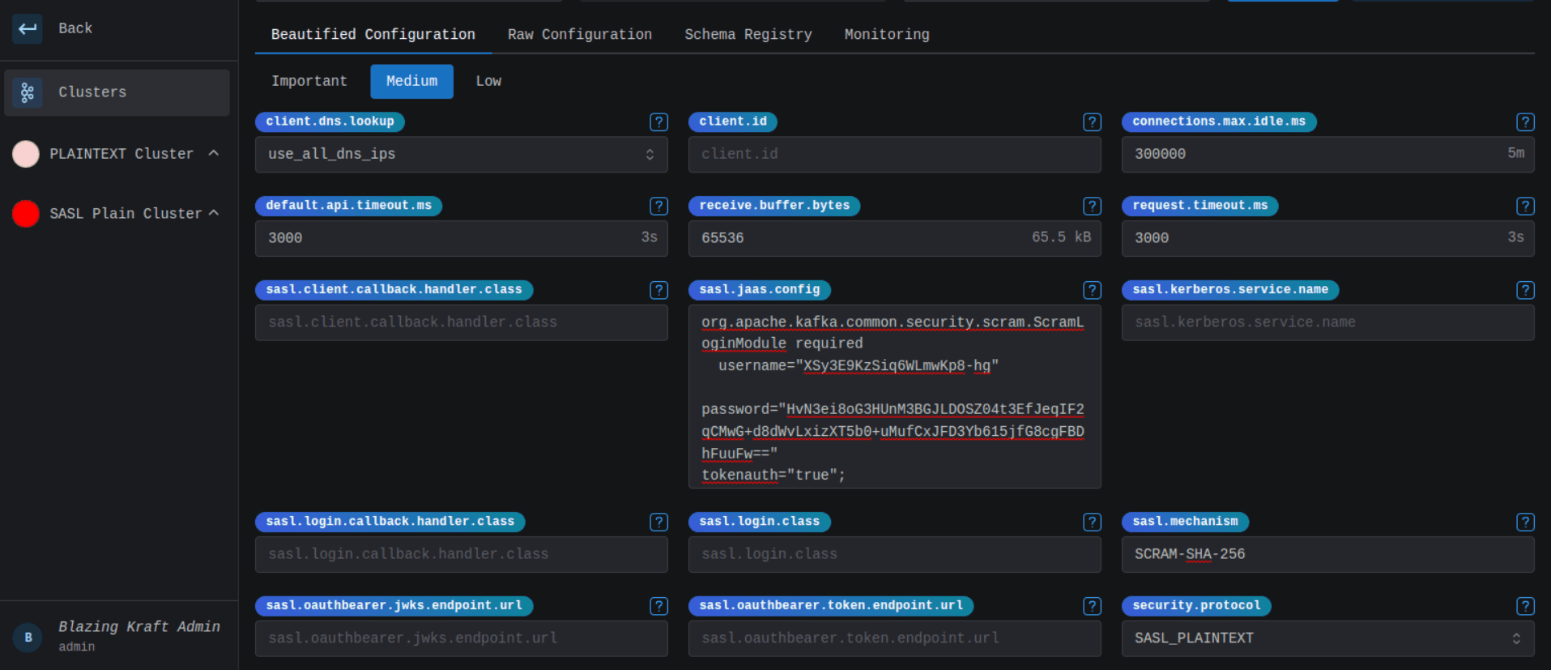
Task: Focus the sasl.mechanism field SCRAM-SHA-256
Action: (x=1328, y=554)
